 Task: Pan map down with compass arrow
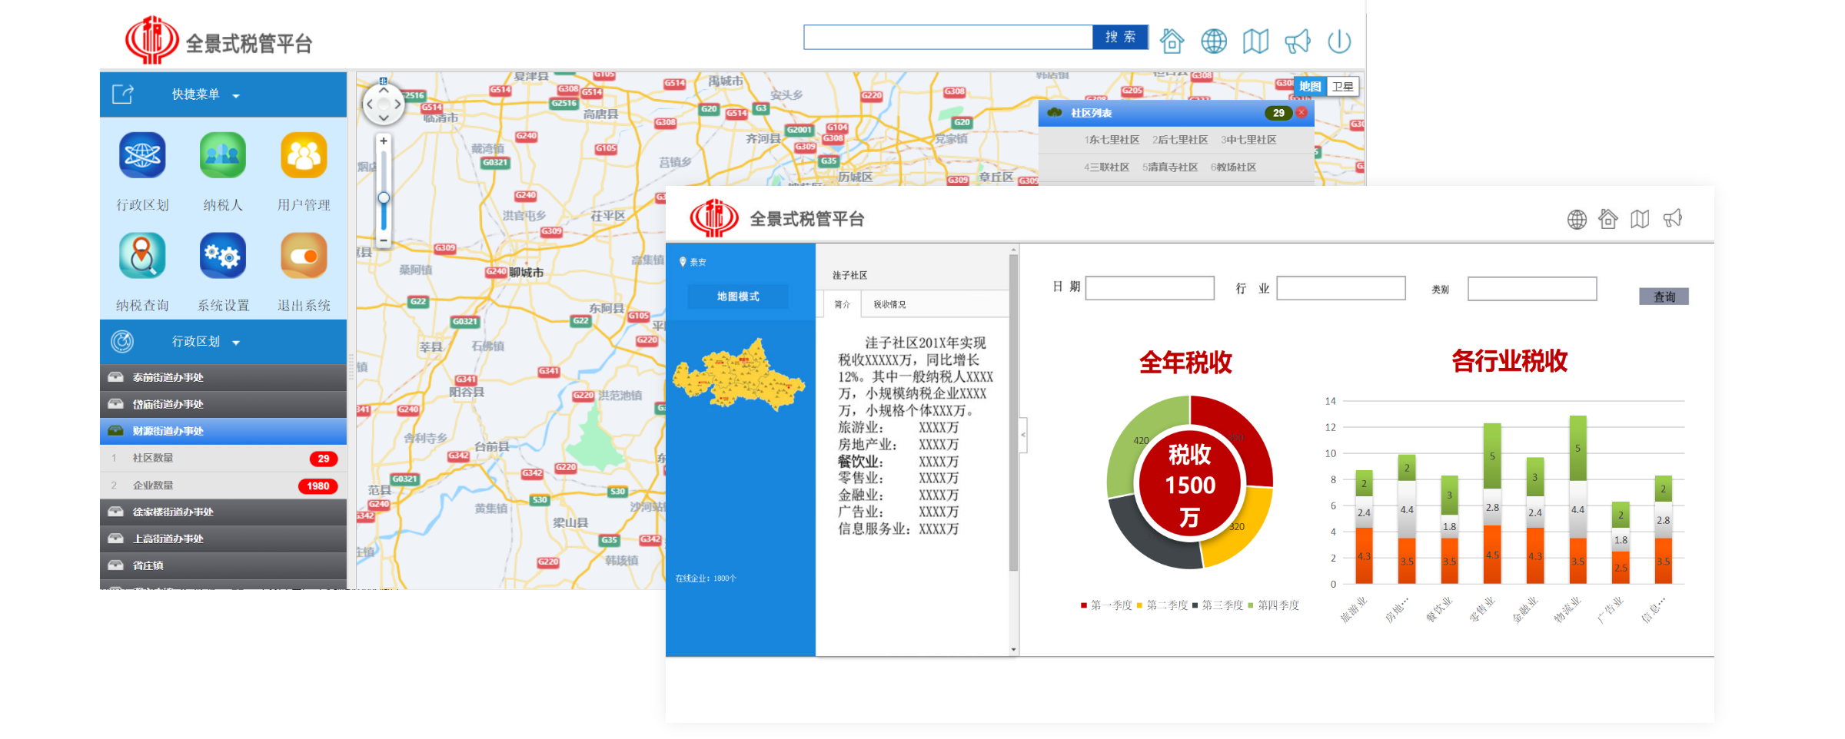click(384, 118)
